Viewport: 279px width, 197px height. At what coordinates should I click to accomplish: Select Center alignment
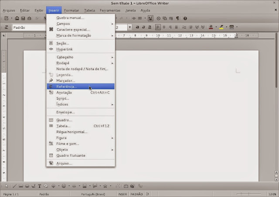tap(164, 27)
